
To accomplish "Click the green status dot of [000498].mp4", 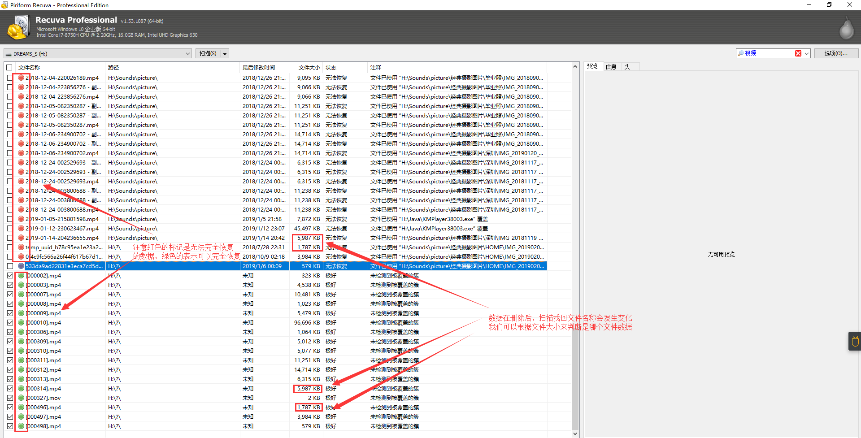I will [21, 426].
